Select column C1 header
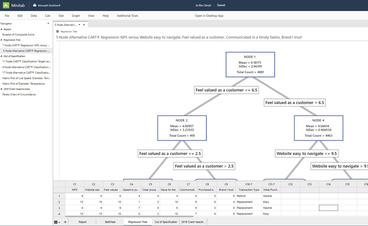The width and height of the screenshot is (368, 226). point(75,184)
